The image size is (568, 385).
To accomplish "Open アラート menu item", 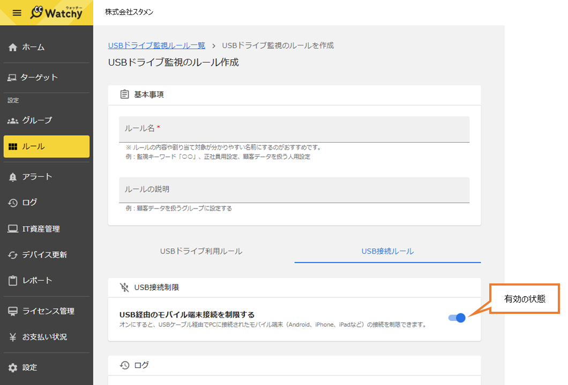I will tap(47, 177).
